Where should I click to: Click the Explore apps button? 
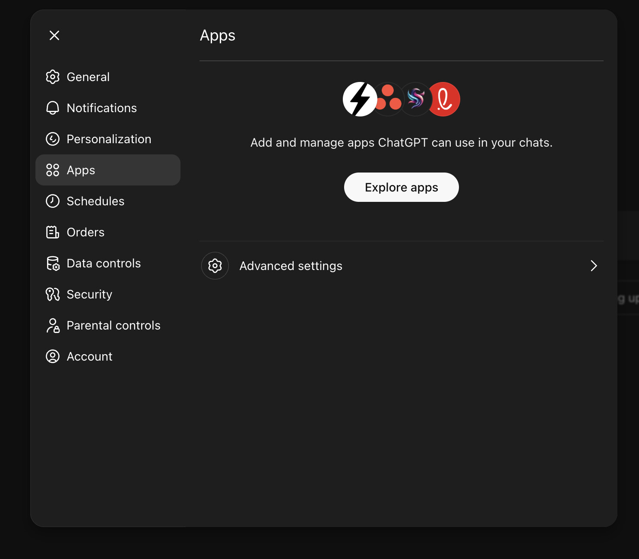(x=402, y=187)
